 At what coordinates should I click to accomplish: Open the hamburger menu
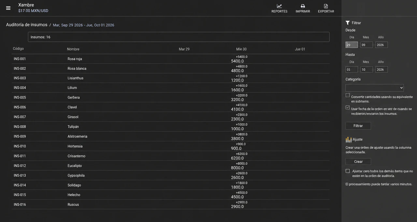8,8
